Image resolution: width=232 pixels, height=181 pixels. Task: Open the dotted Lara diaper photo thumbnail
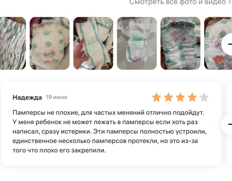(x=49, y=43)
